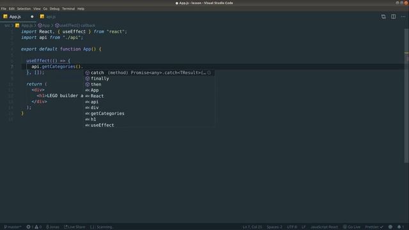
Task: Start a Live Share session
Action: [x=75, y=227]
